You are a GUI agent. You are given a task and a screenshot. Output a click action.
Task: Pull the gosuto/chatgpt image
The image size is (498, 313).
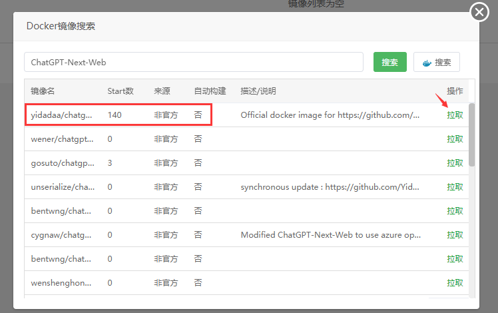[455, 163]
